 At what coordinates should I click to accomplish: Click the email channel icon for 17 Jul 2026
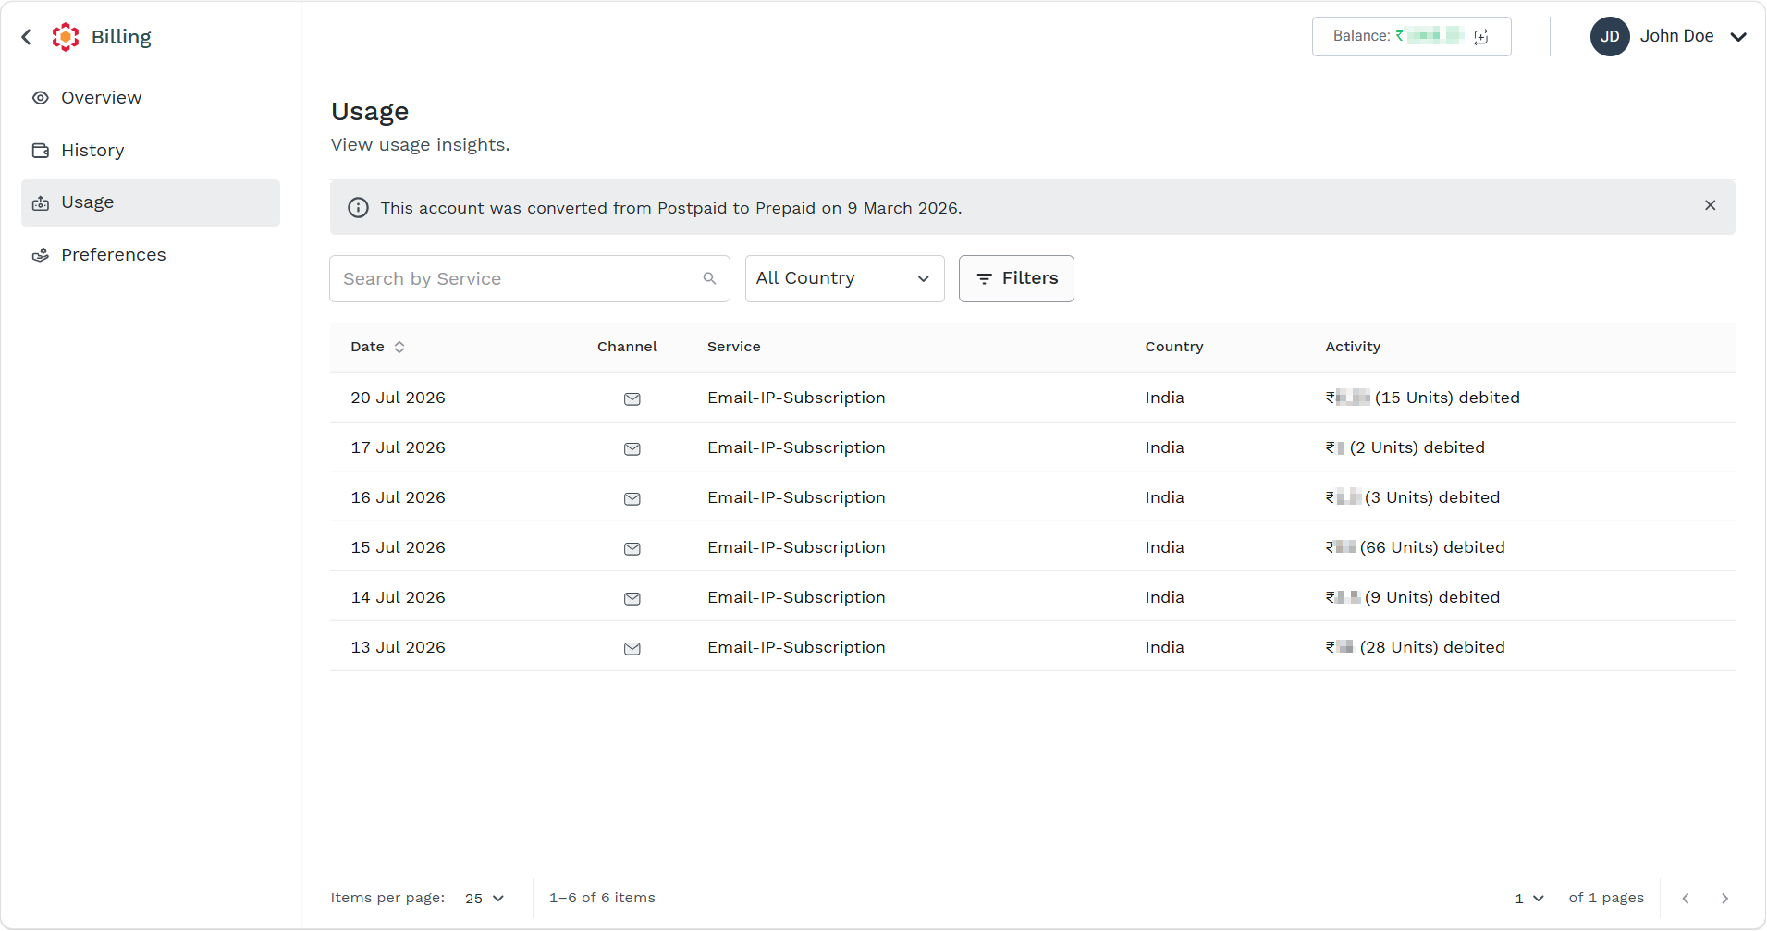(x=632, y=449)
